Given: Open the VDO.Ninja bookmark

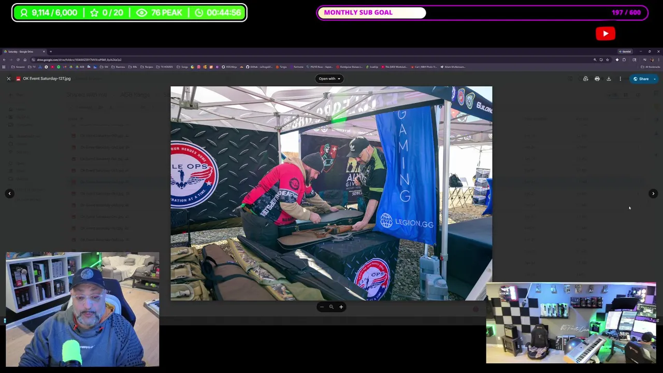Looking at the screenshot, I should pos(229,67).
